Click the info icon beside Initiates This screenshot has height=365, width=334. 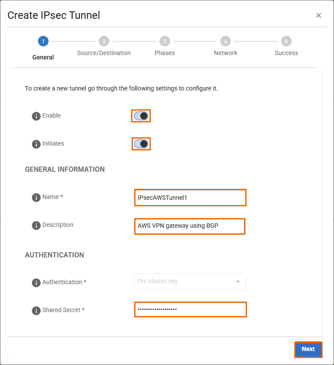click(x=36, y=144)
